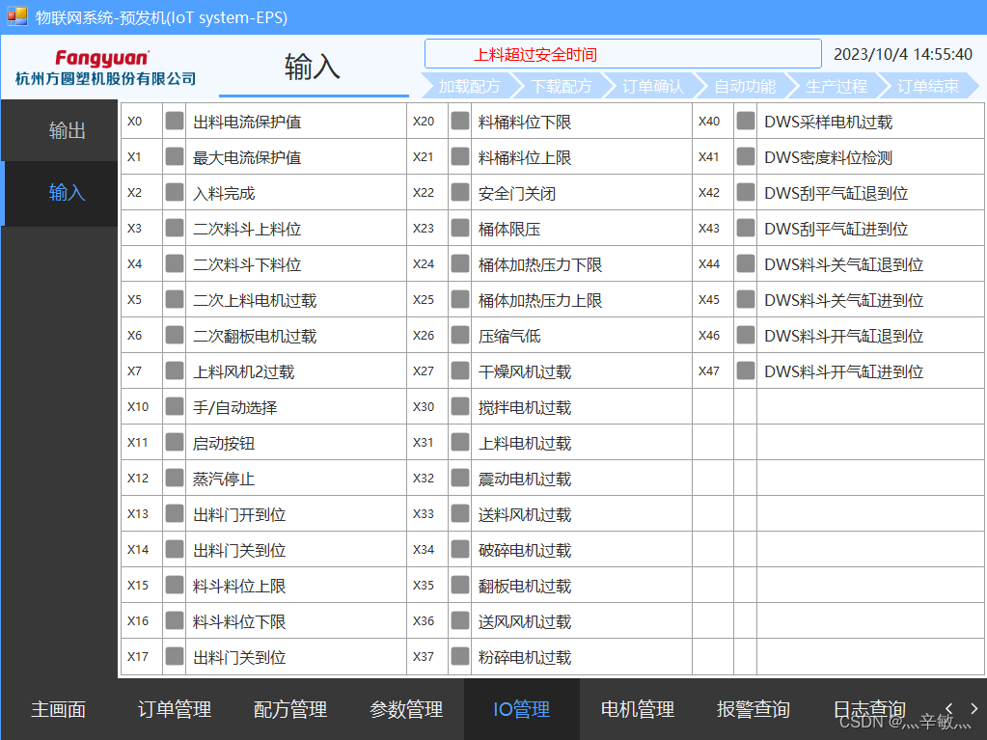Click the 自动功能 process step

click(745, 86)
